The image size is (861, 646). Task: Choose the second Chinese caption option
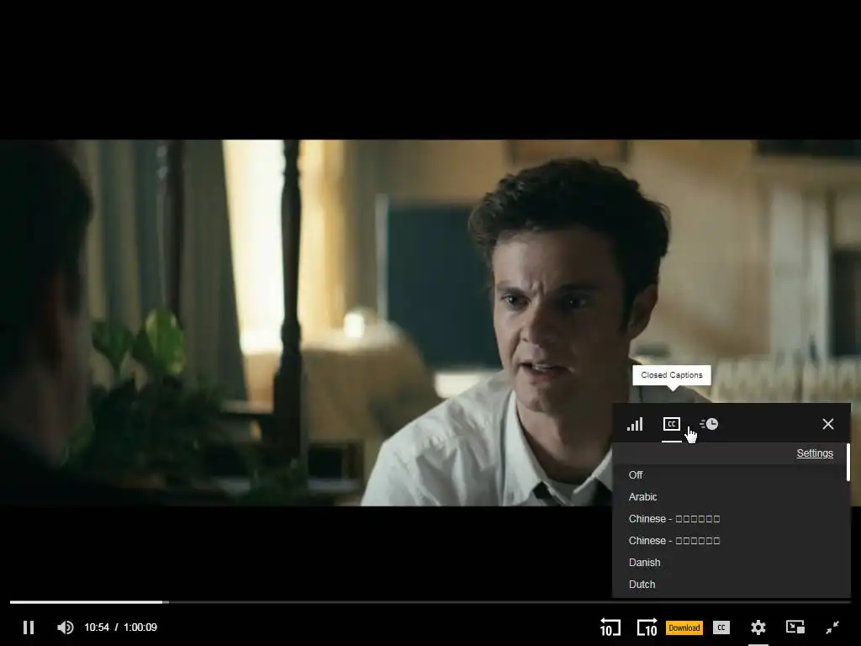click(731, 541)
